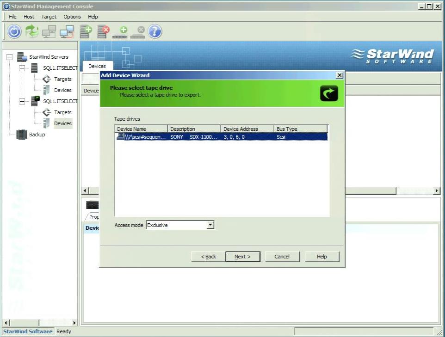Click device address 3, 0, 6, 0 cell
This screenshot has width=445, height=337.
tap(234, 137)
